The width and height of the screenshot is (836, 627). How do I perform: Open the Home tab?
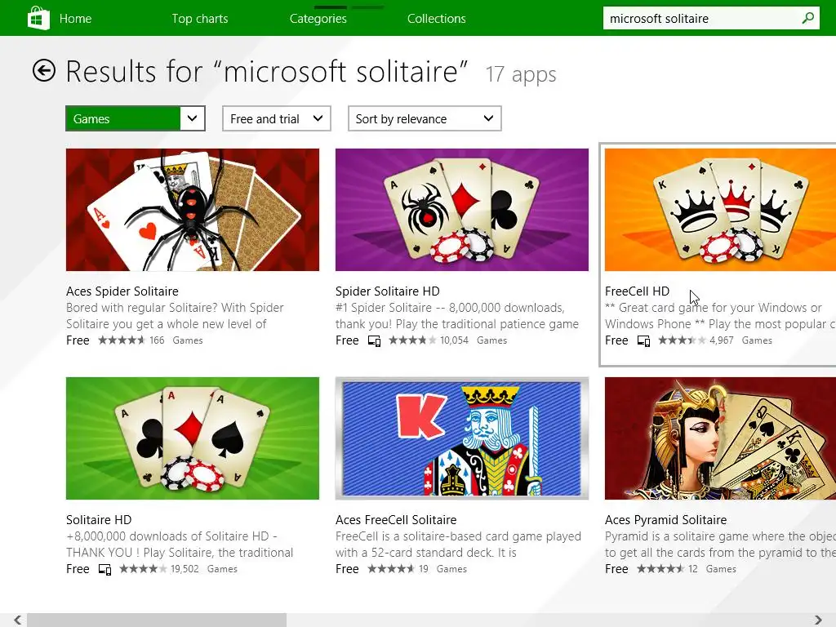[x=75, y=19]
